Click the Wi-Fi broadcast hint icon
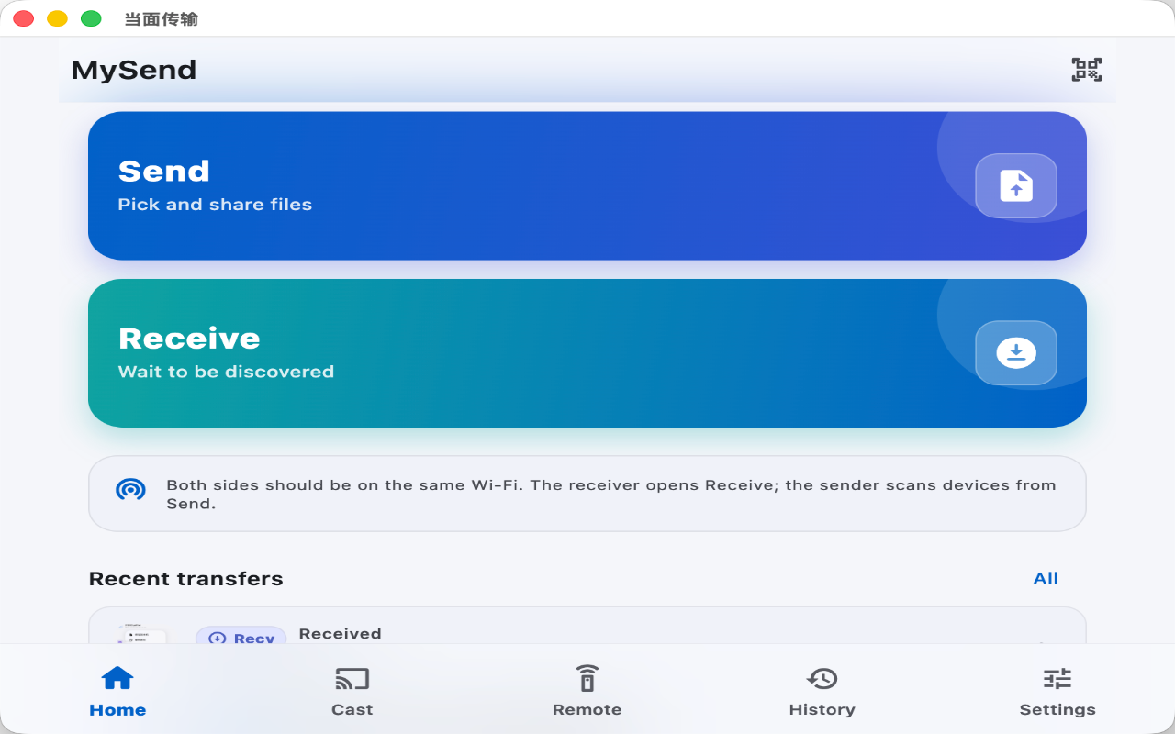 coord(130,489)
